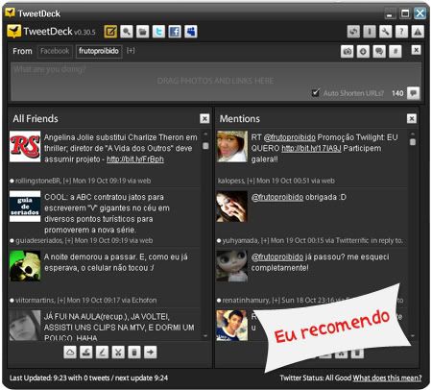Click the refresh icon in the top right
432x390 pixels.
tap(353, 32)
